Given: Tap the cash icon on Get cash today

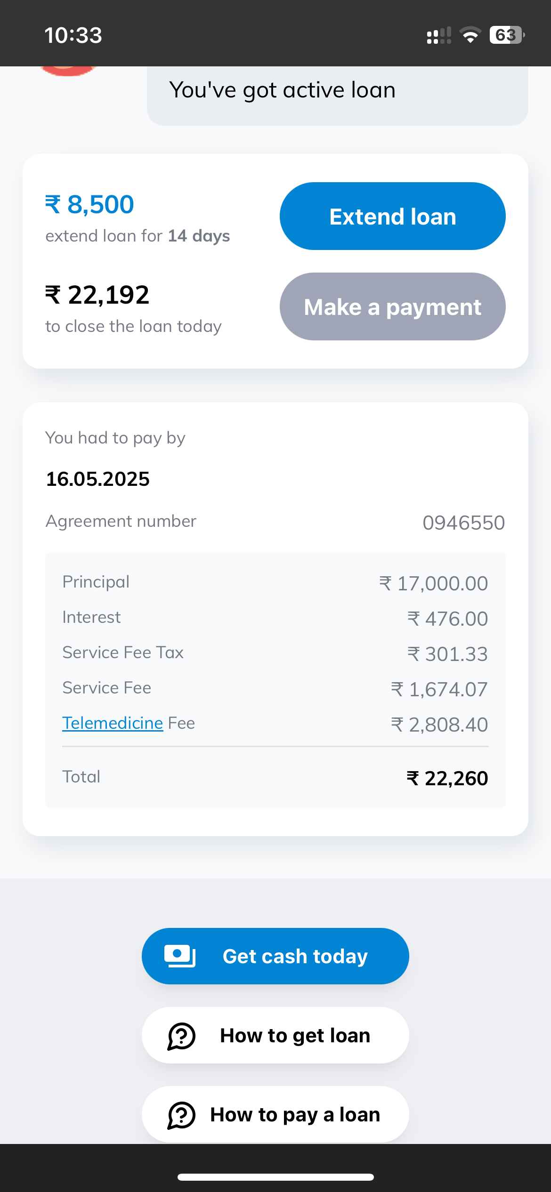Looking at the screenshot, I should tap(179, 956).
